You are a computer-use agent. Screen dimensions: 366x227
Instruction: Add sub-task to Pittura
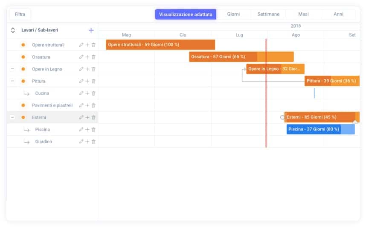tap(87, 81)
